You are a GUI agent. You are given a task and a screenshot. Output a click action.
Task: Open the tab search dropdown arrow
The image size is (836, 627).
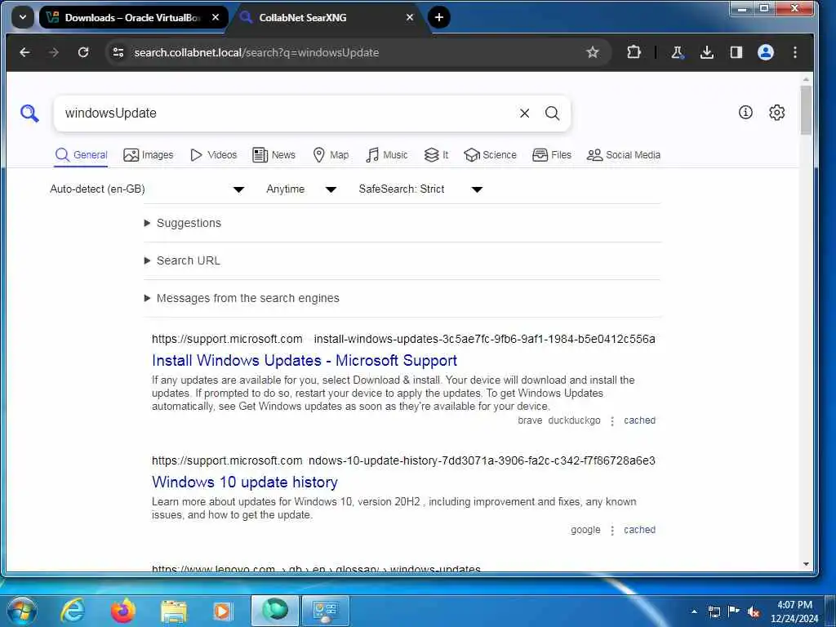pyautogui.click(x=23, y=18)
